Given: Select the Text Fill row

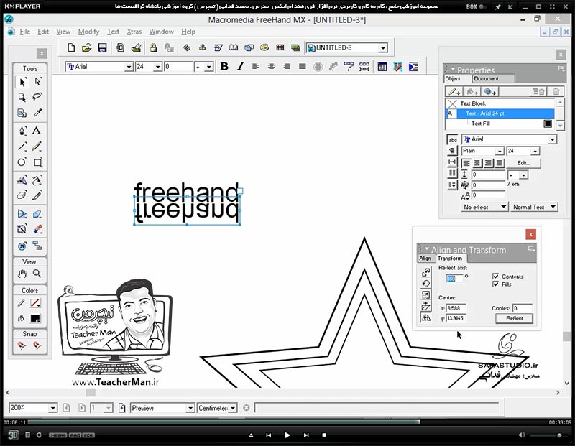Looking at the screenshot, I should [x=500, y=124].
